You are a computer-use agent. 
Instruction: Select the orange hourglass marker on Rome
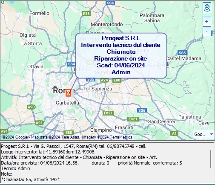pos(68,93)
